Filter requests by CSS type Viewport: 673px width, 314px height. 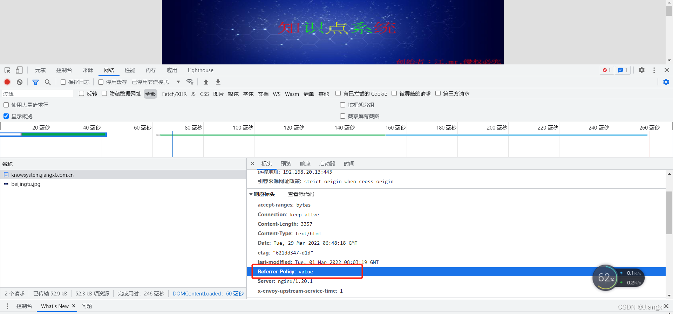pyautogui.click(x=204, y=94)
